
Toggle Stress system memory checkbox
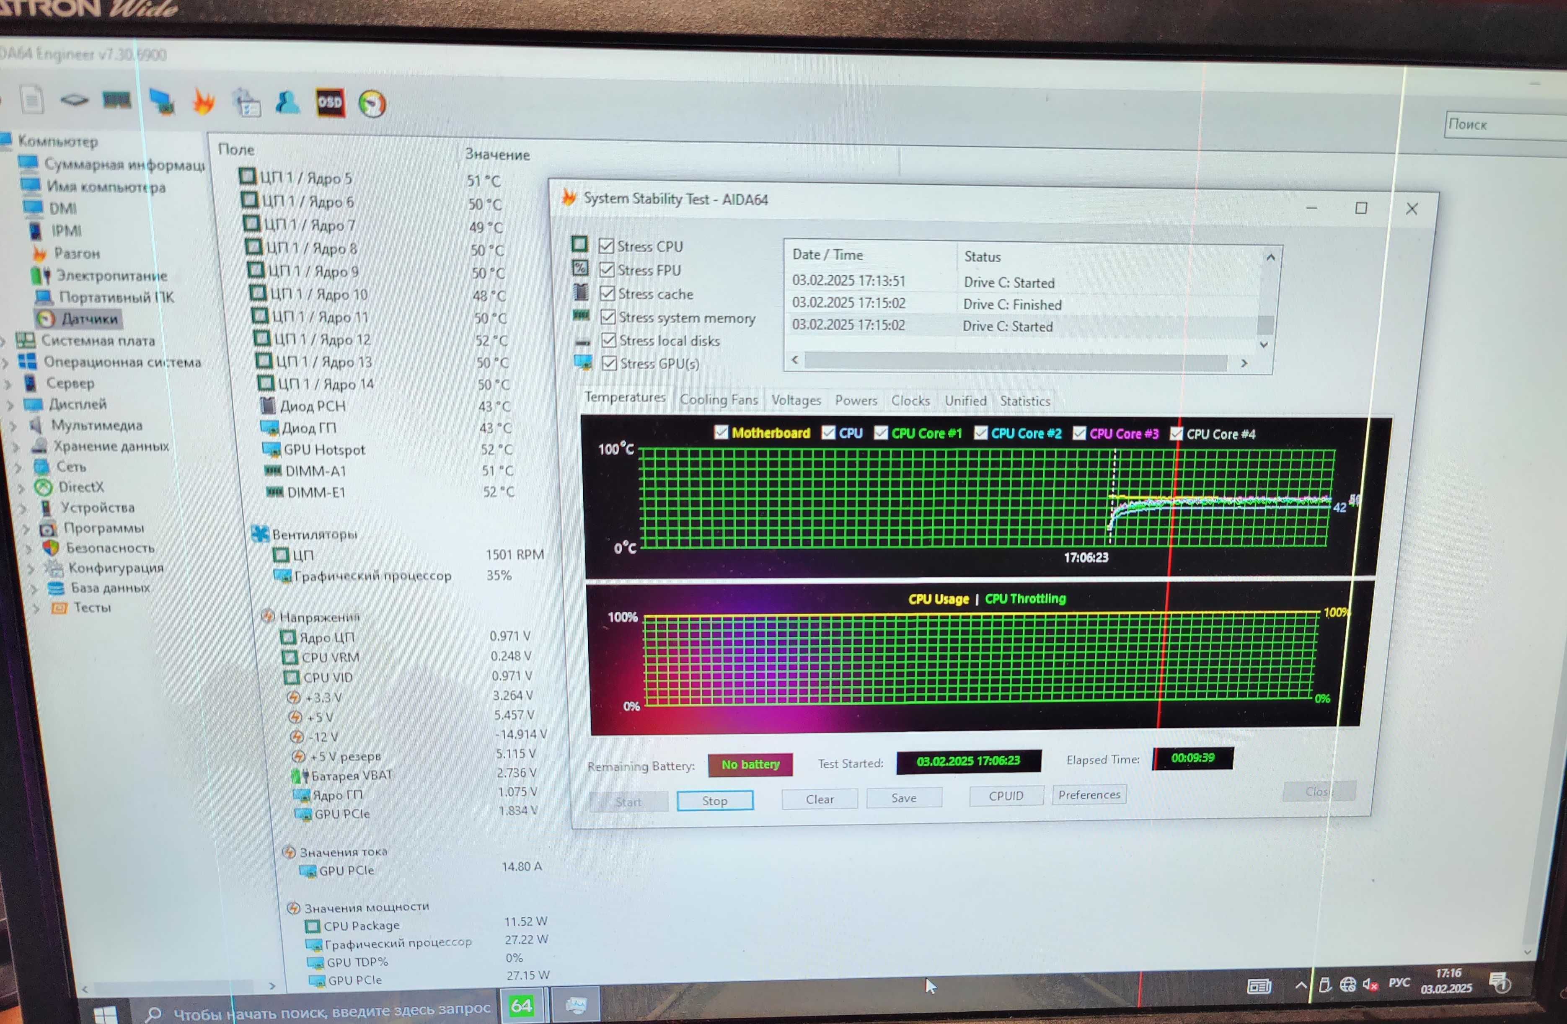click(608, 318)
